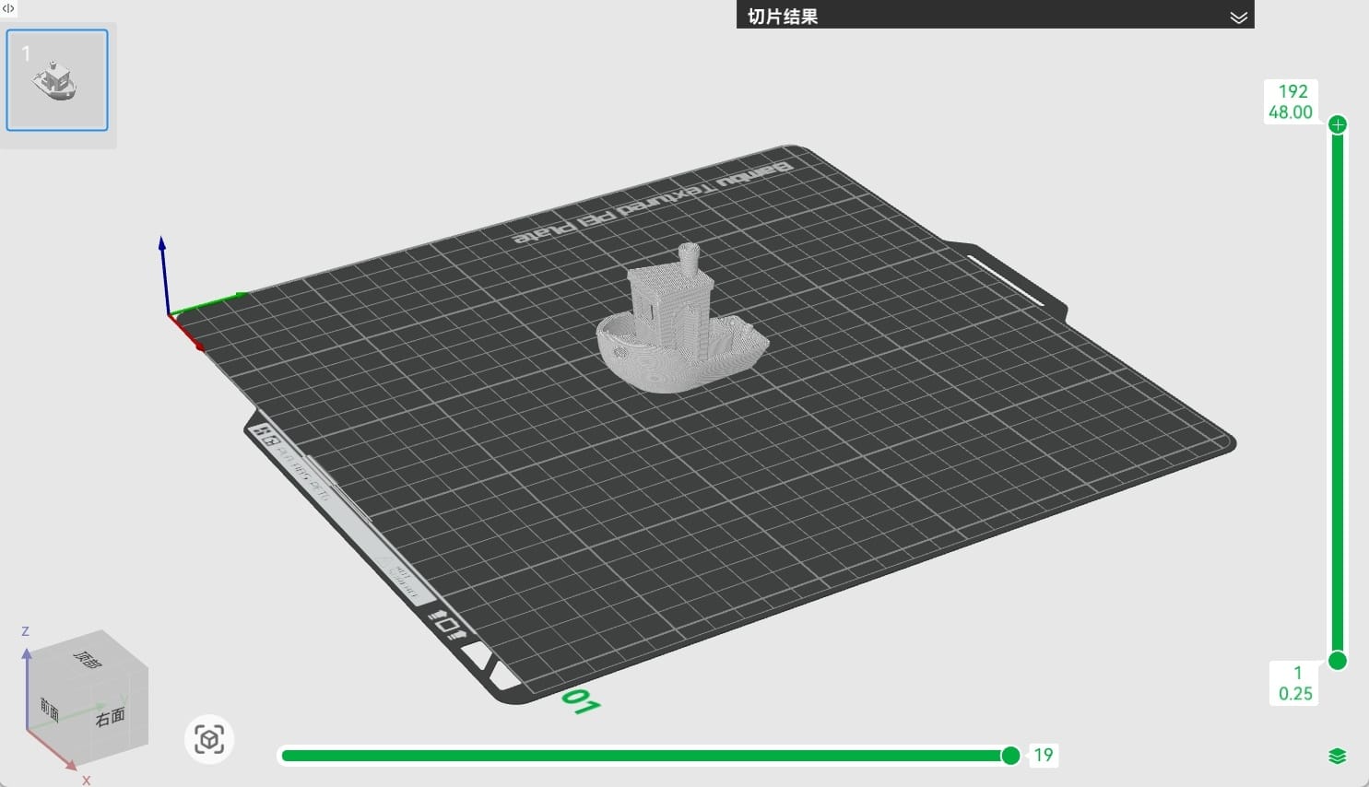Click the bottom layer label 1 / 0.25
The image size is (1369, 787).
[1295, 683]
